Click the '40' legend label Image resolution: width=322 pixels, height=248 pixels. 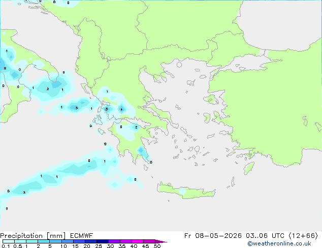coord(134,246)
